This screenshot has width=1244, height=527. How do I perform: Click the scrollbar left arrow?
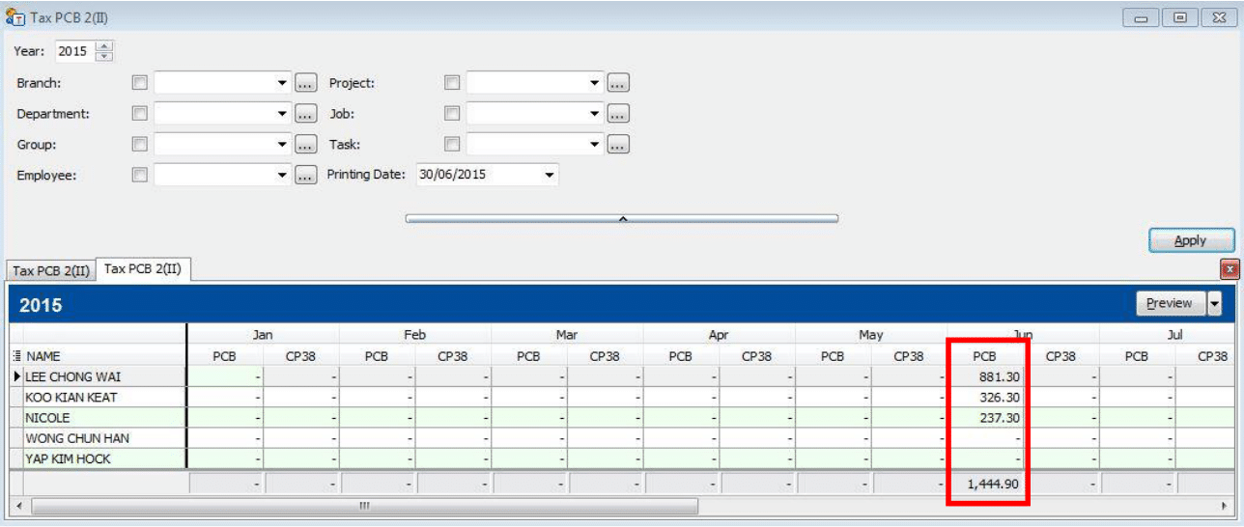pos(17,506)
